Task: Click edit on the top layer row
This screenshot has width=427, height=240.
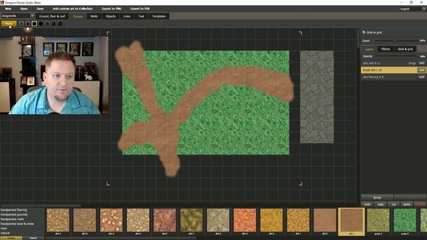Action: click(422, 63)
